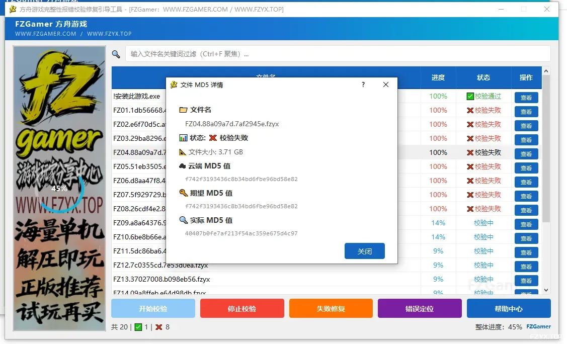Click the magnifier icon next to 实际 MD5 值
This screenshot has height=344, width=567.
click(x=183, y=220)
